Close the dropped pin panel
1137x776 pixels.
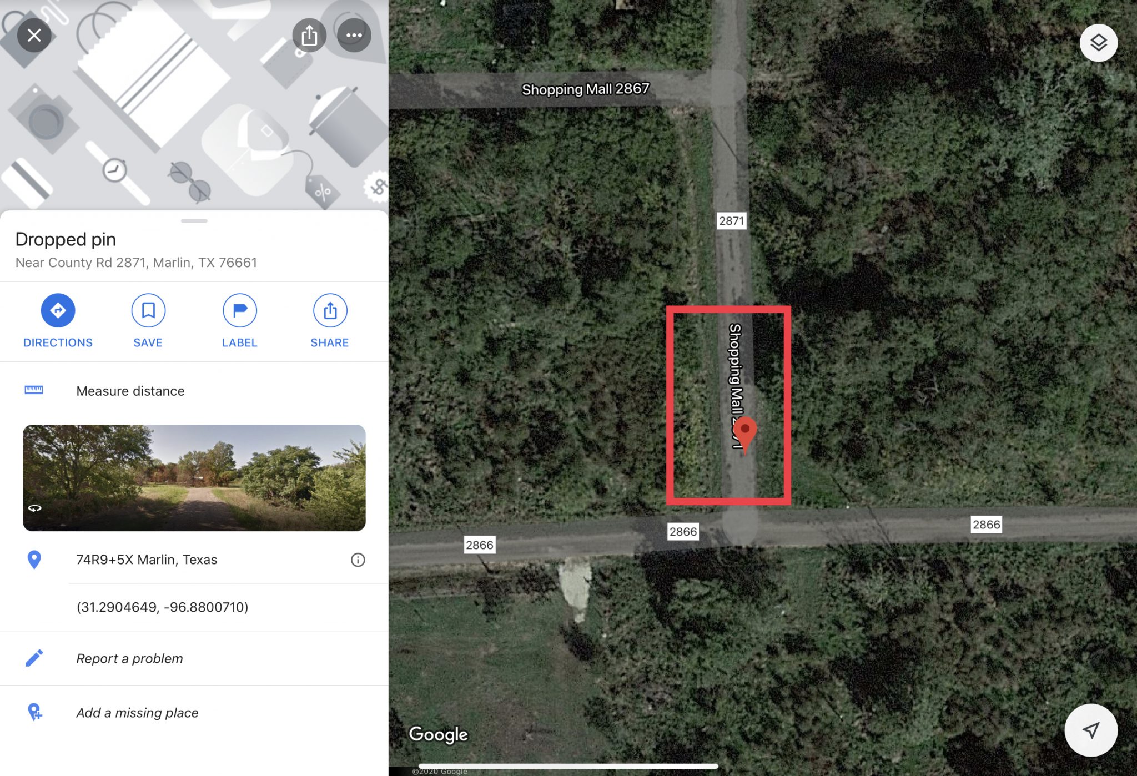coord(34,36)
